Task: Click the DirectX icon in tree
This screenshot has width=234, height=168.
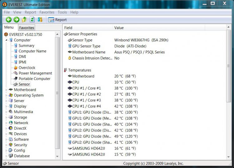Action: (11, 128)
